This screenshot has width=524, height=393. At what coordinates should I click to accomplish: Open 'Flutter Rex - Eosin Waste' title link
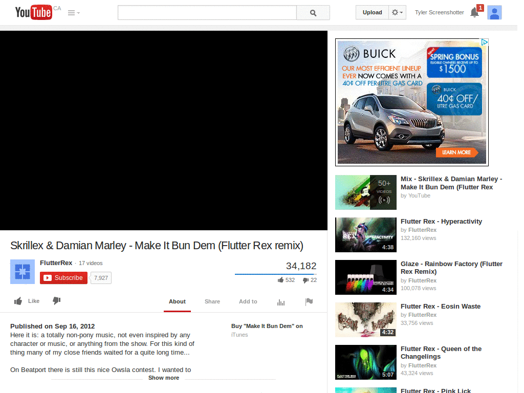(x=441, y=307)
